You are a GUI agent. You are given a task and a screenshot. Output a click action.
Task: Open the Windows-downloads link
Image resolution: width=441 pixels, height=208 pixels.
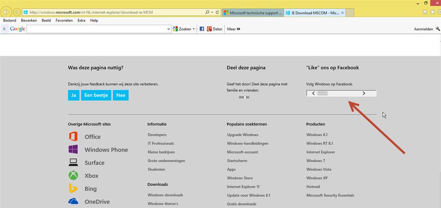pyautogui.click(x=165, y=195)
